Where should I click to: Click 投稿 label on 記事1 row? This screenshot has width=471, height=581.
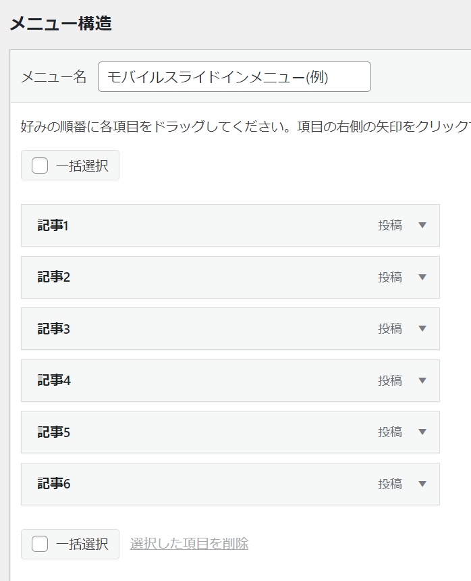pos(390,225)
